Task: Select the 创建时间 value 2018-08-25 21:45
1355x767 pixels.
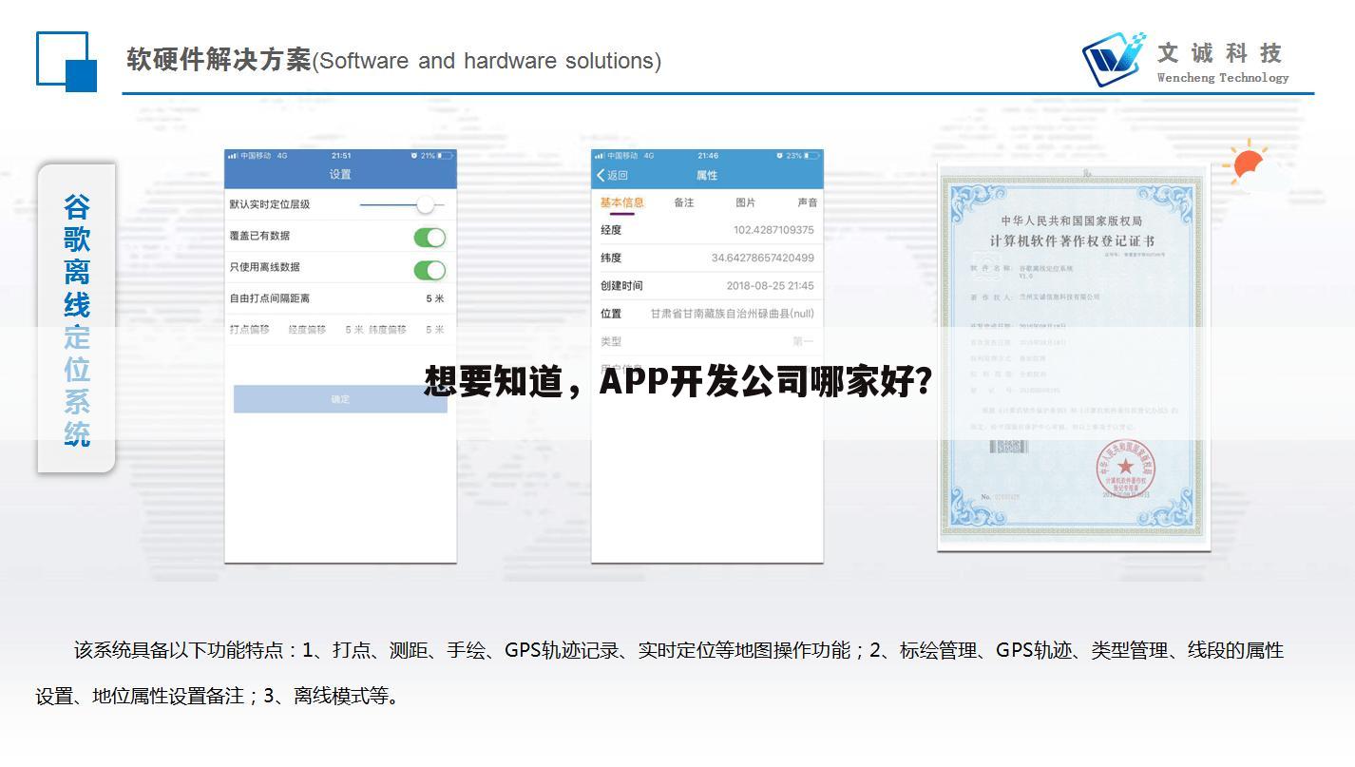Action: click(770, 286)
